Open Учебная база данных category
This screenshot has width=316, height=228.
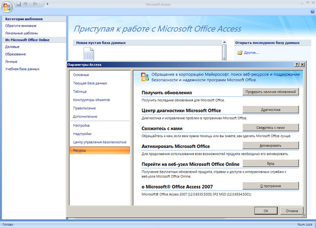[x=22, y=69]
